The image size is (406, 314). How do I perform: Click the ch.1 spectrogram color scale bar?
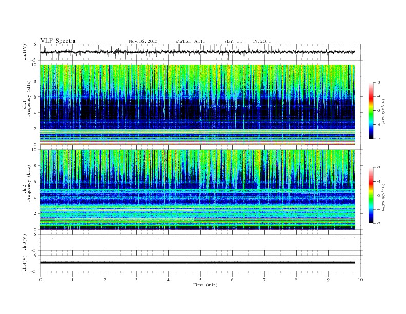coord(371,110)
